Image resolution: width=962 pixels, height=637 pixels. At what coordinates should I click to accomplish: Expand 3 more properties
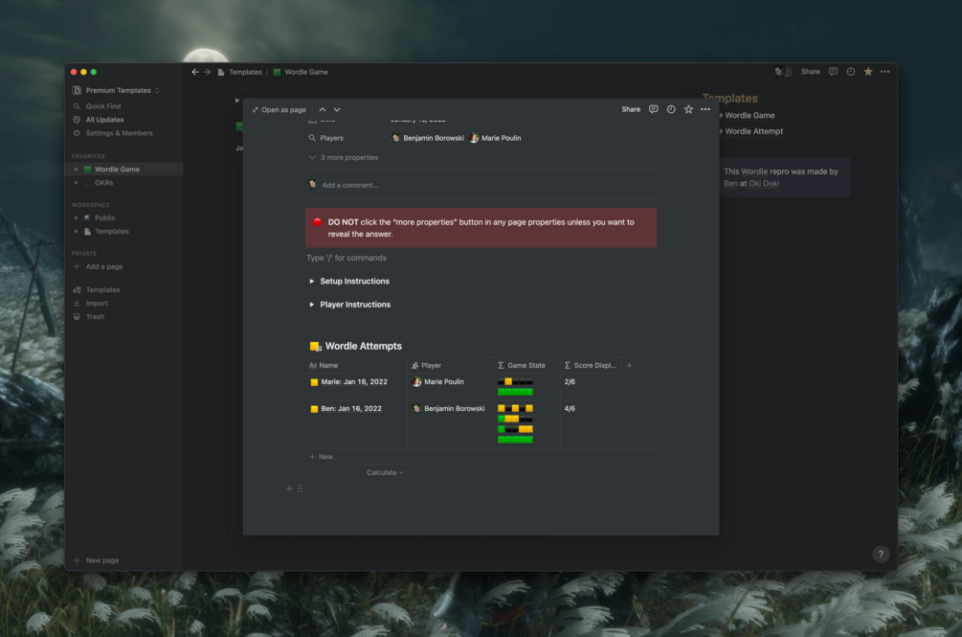tap(344, 158)
